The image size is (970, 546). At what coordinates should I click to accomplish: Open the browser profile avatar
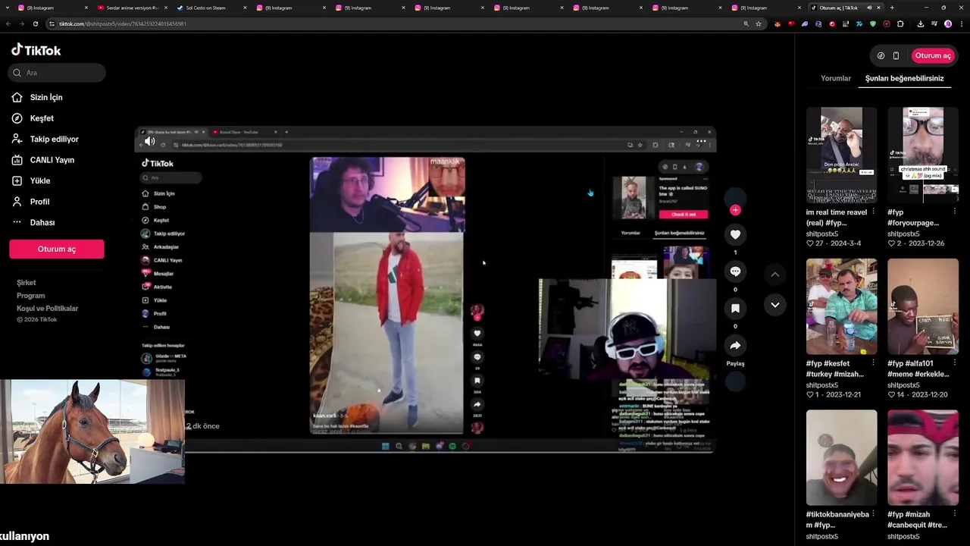948,24
